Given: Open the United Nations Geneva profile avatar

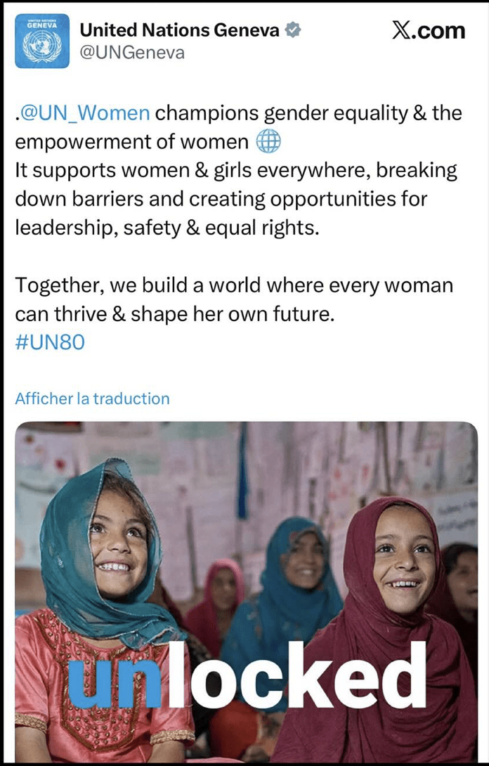Looking at the screenshot, I should pos(42,41).
